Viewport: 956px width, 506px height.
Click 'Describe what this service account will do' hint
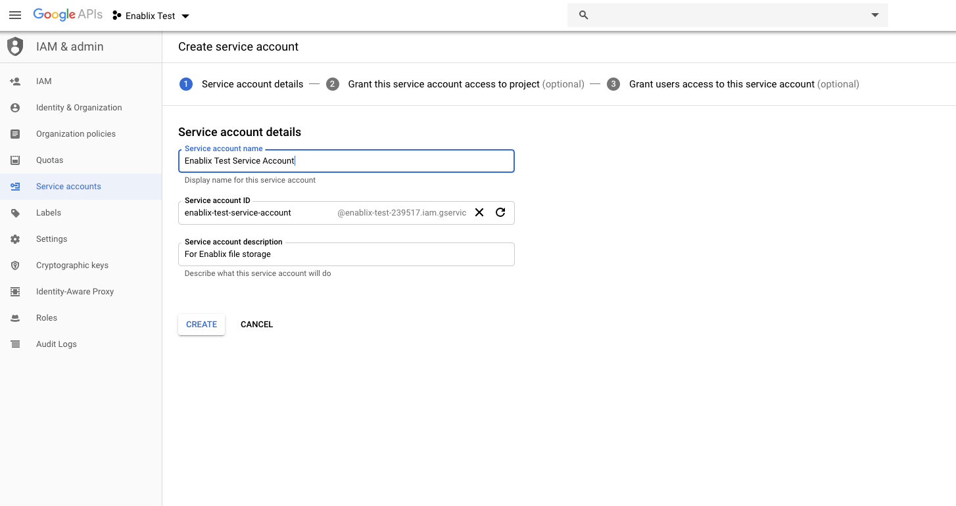click(x=258, y=273)
